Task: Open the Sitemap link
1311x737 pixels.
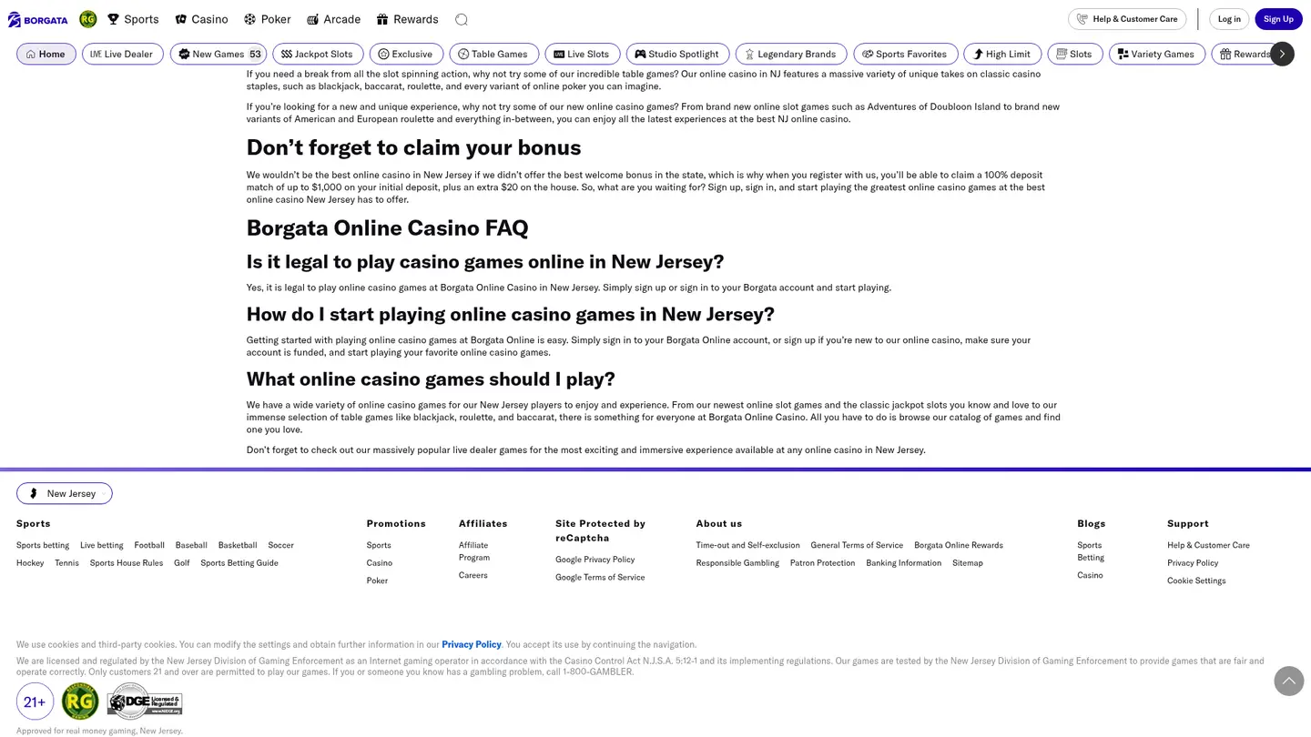Action: tap(968, 562)
